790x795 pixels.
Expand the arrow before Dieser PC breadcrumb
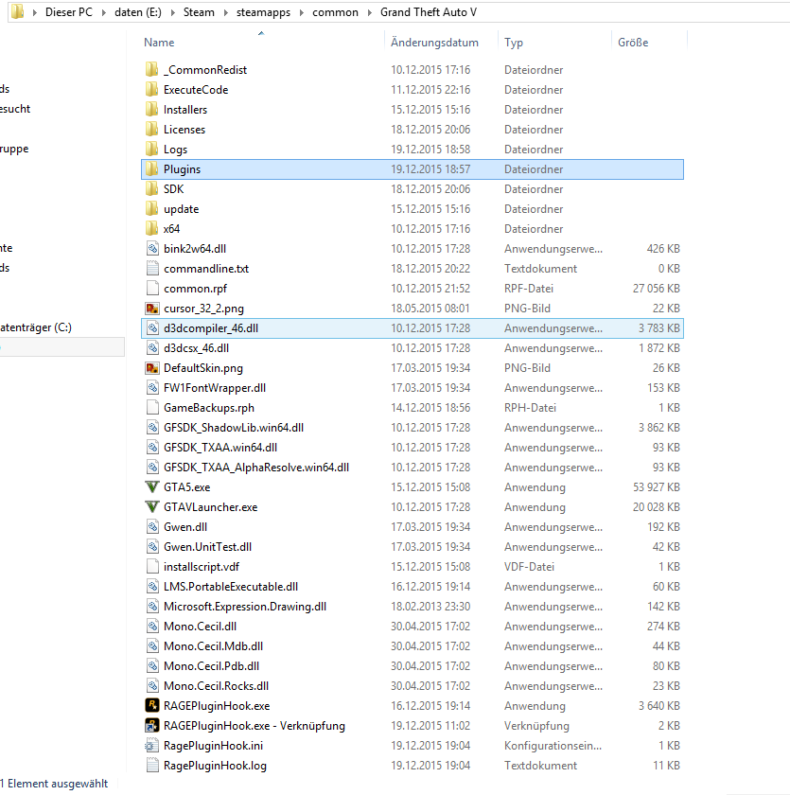pos(34,12)
